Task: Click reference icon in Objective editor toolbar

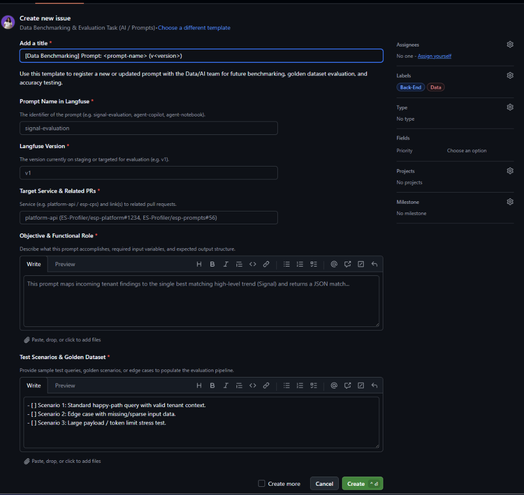Action: click(x=347, y=264)
